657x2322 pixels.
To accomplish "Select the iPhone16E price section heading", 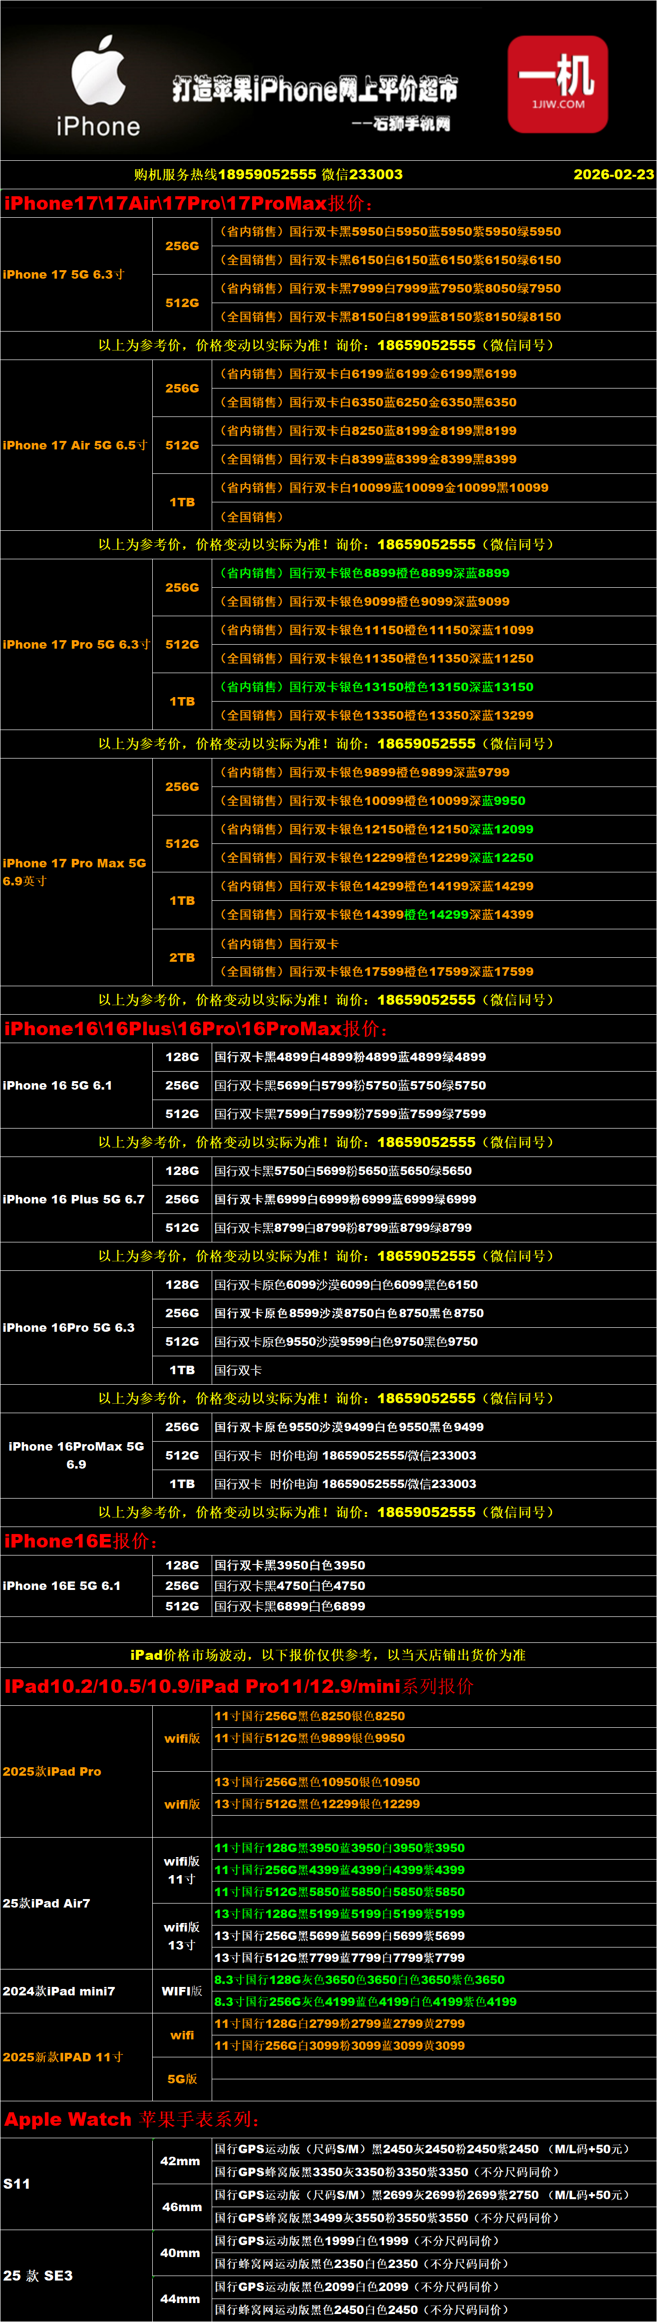I will pyautogui.click(x=81, y=1542).
